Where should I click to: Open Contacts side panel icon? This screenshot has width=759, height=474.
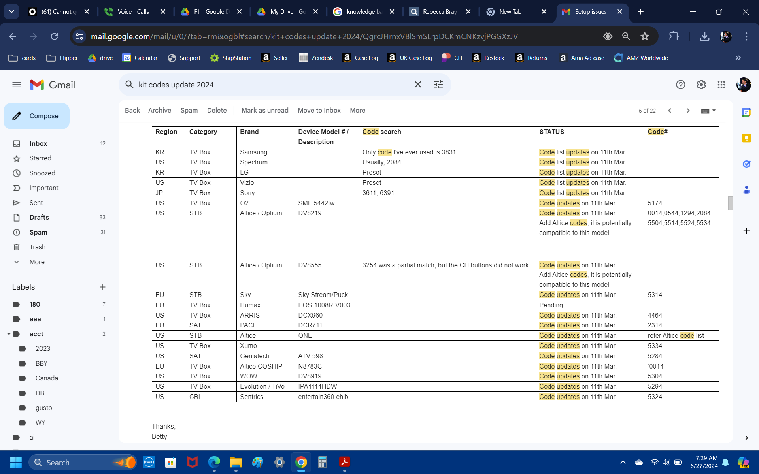pyautogui.click(x=746, y=190)
